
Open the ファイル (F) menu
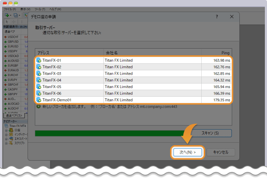coord(10,9)
